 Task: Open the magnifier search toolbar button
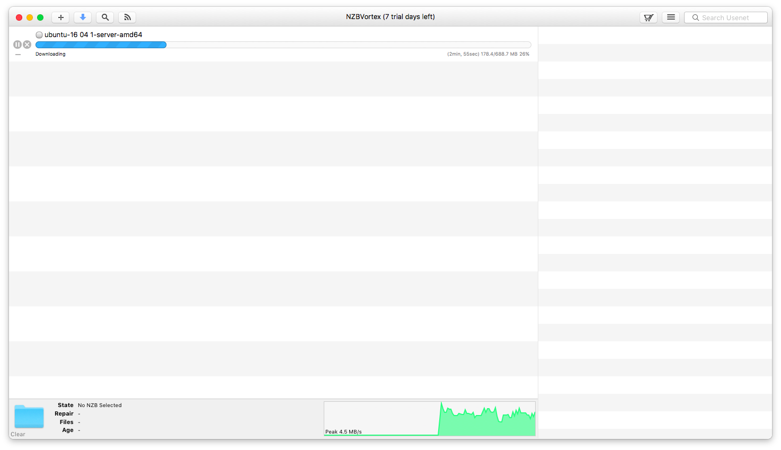(x=105, y=17)
